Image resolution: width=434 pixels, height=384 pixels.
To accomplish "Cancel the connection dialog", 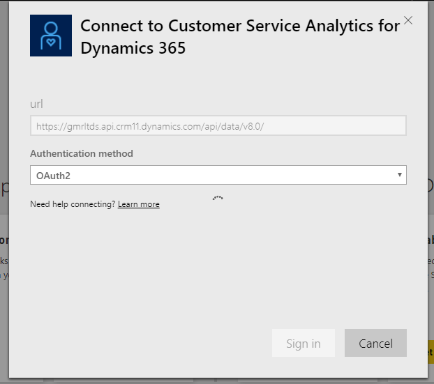I will (375, 343).
